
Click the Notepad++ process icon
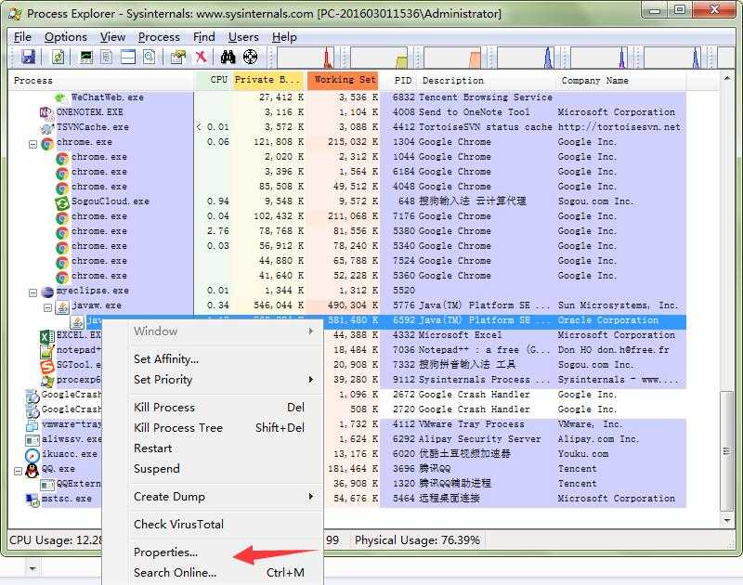tap(47, 350)
